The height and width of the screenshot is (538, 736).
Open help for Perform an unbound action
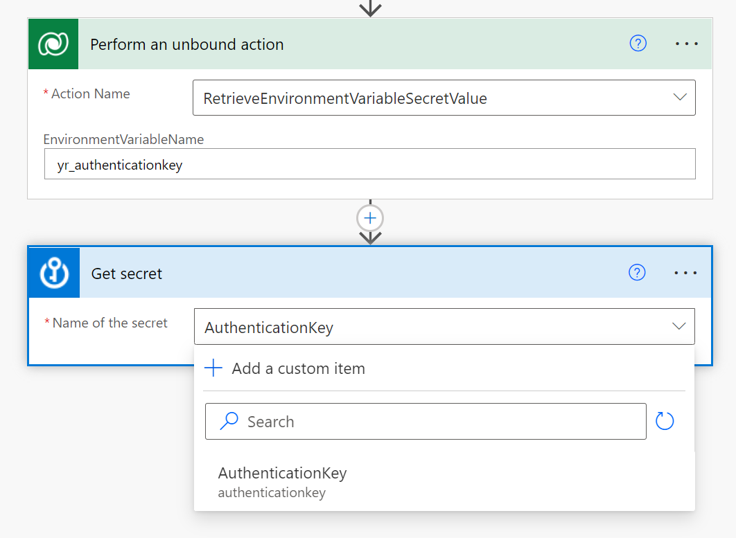pyautogui.click(x=638, y=43)
